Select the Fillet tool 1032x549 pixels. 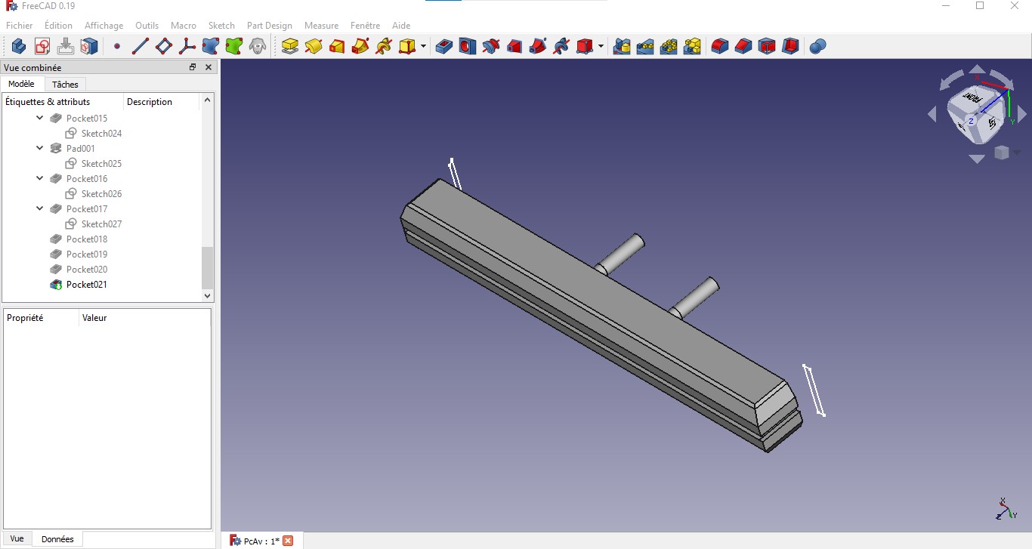click(720, 47)
